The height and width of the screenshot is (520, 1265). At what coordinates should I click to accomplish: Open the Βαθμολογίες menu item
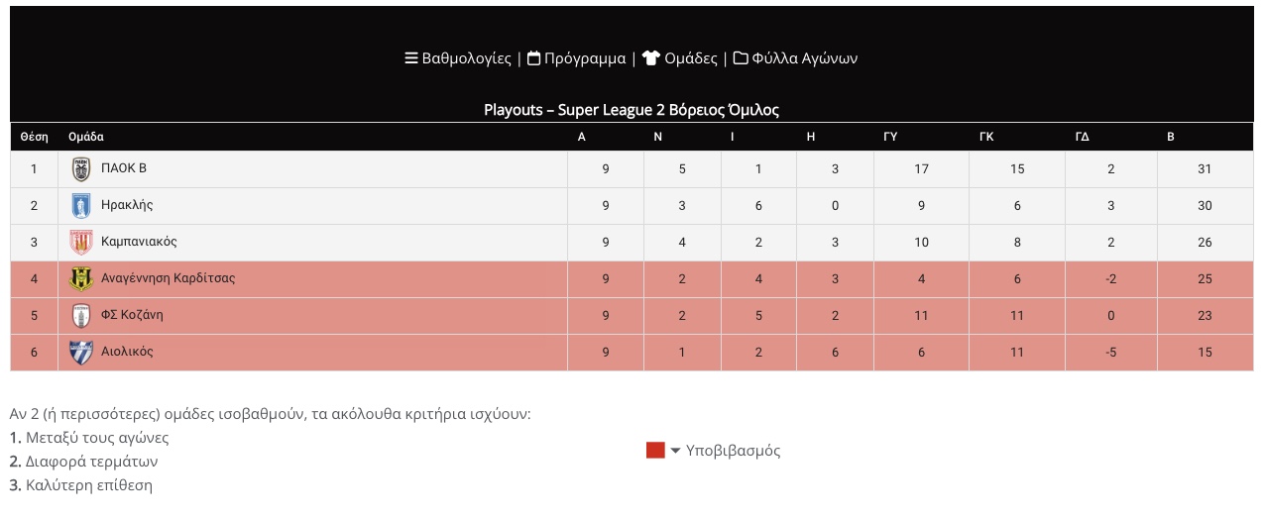coord(467,58)
